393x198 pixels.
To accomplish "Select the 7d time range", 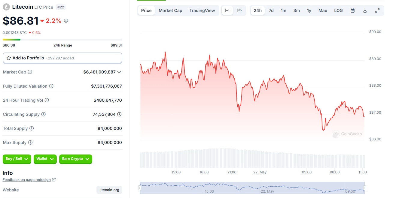I will pyautogui.click(x=271, y=10).
